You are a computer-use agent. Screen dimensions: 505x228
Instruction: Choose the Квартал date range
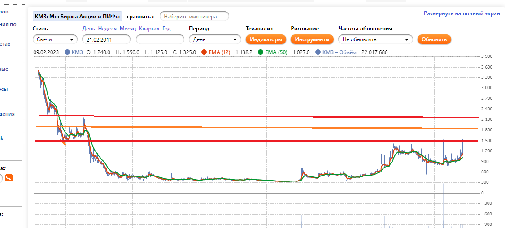point(149,29)
